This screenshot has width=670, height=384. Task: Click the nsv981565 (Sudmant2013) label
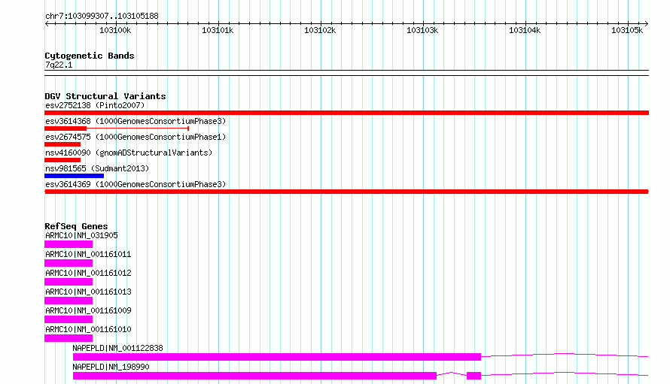point(97,168)
